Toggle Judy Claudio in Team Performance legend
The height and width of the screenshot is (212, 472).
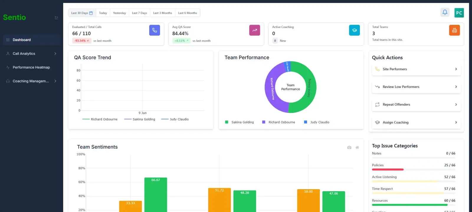(317, 122)
